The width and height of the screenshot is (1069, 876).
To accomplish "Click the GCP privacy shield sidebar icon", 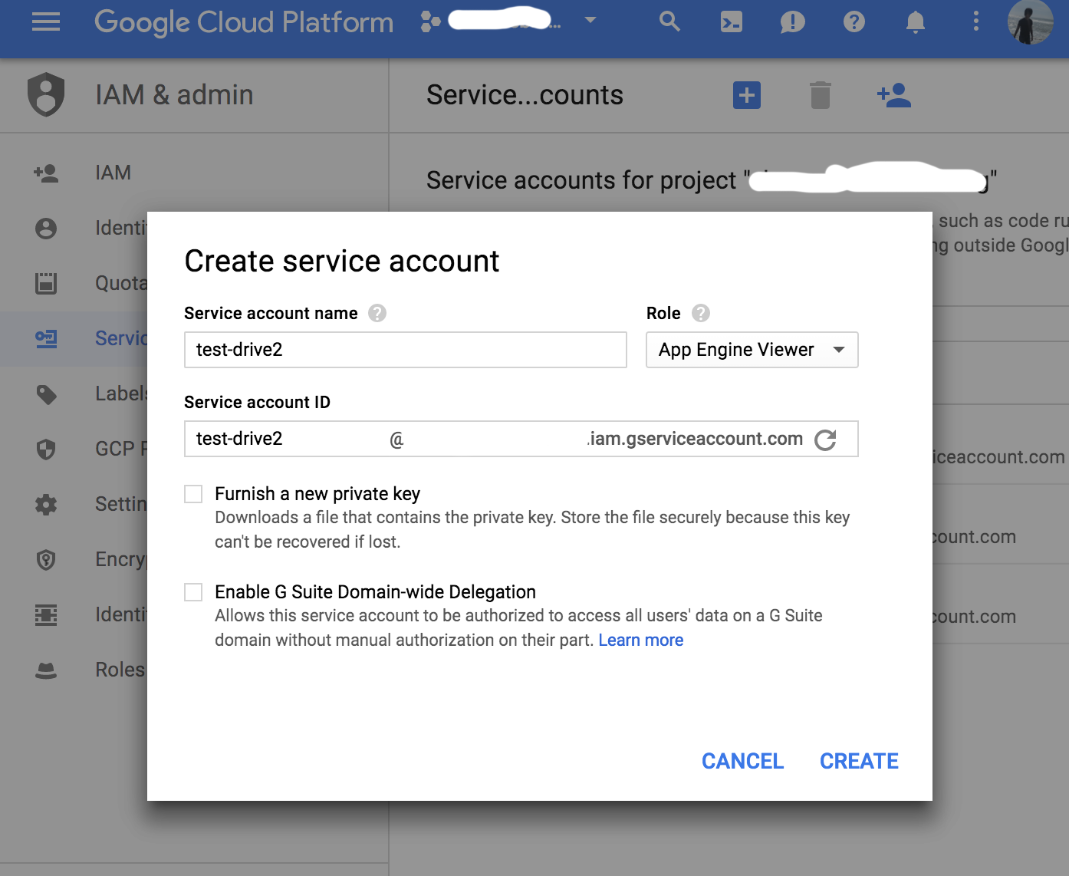I will point(46,449).
